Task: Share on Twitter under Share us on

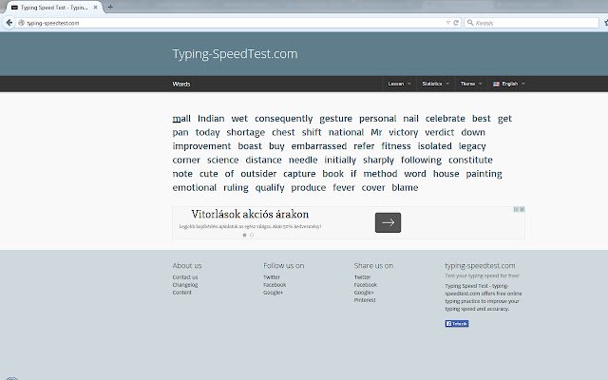Action: (362, 277)
